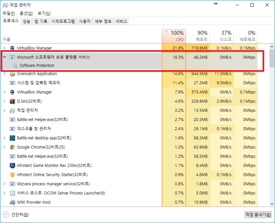Switch to the 세부 정보 tab
The image size is (275, 223).
pyautogui.click(x=103, y=21)
